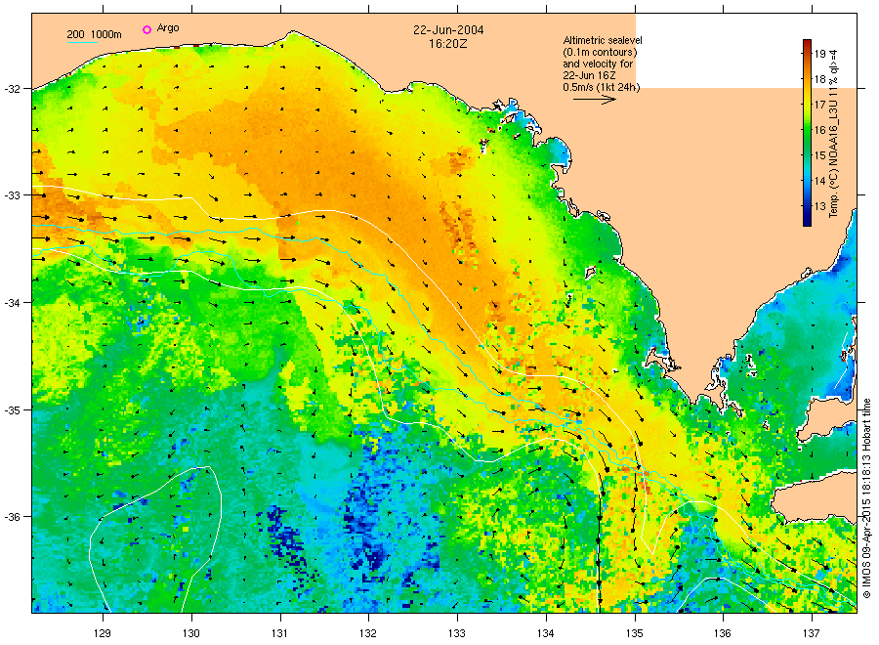Click the 'Argo' legend label

(168, 28)
